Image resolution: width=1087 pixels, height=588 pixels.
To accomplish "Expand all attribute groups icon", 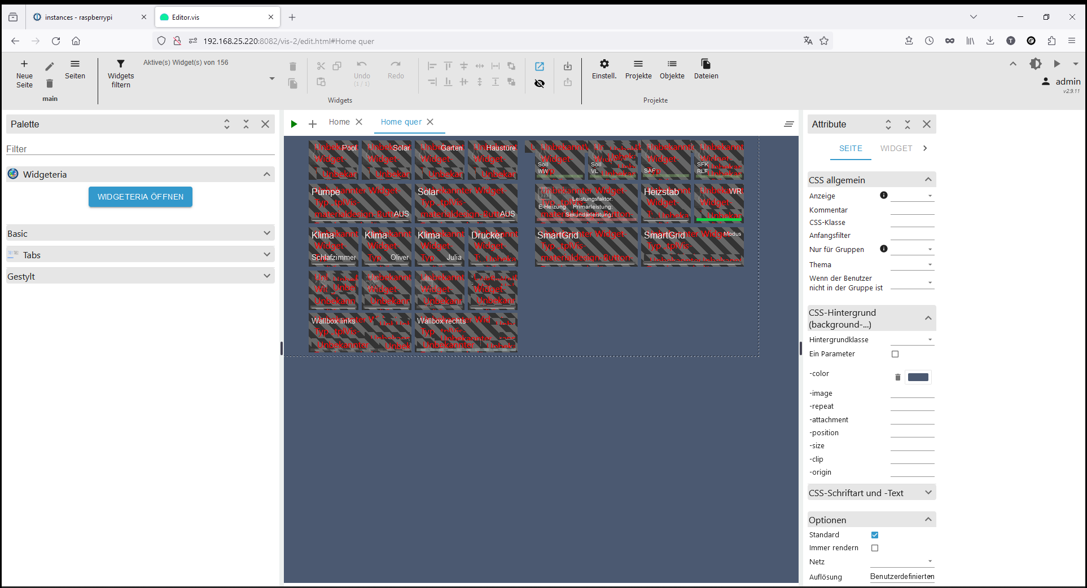I will [888, 124].
